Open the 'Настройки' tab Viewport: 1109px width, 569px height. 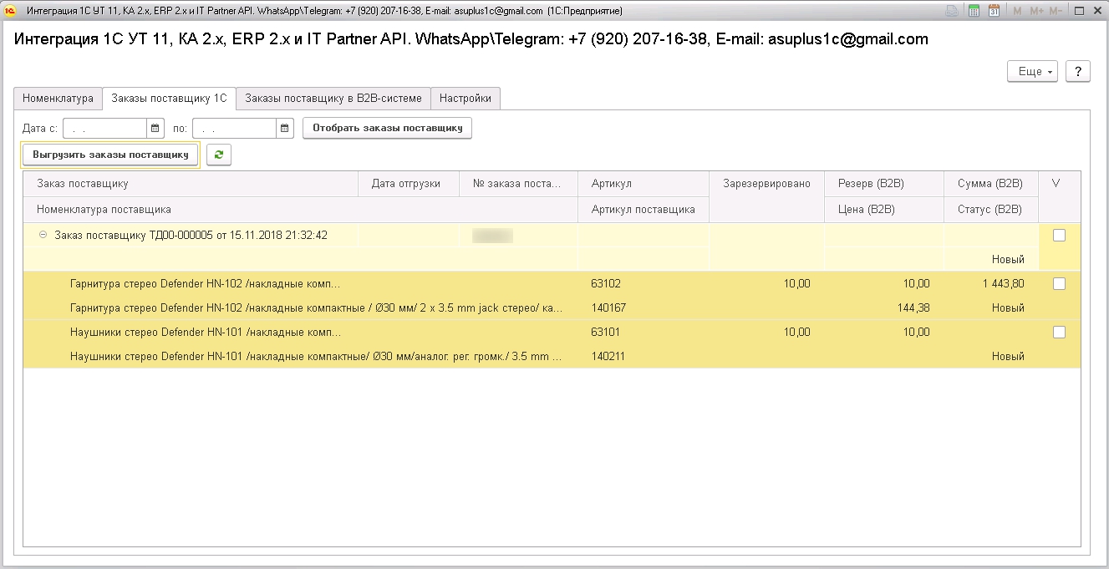click(465, 98)
